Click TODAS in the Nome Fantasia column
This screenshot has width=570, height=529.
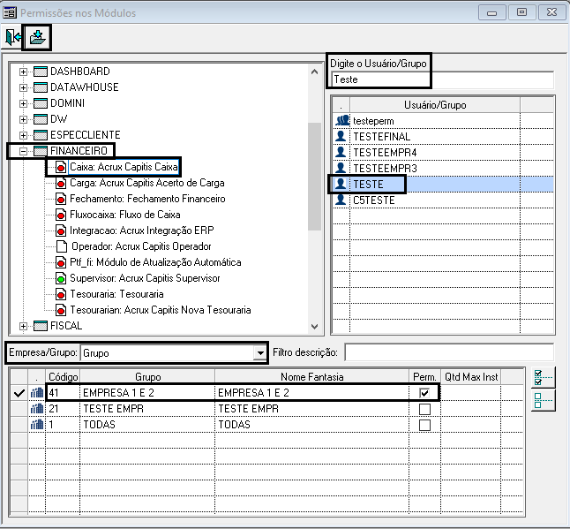tap(234, 425)
